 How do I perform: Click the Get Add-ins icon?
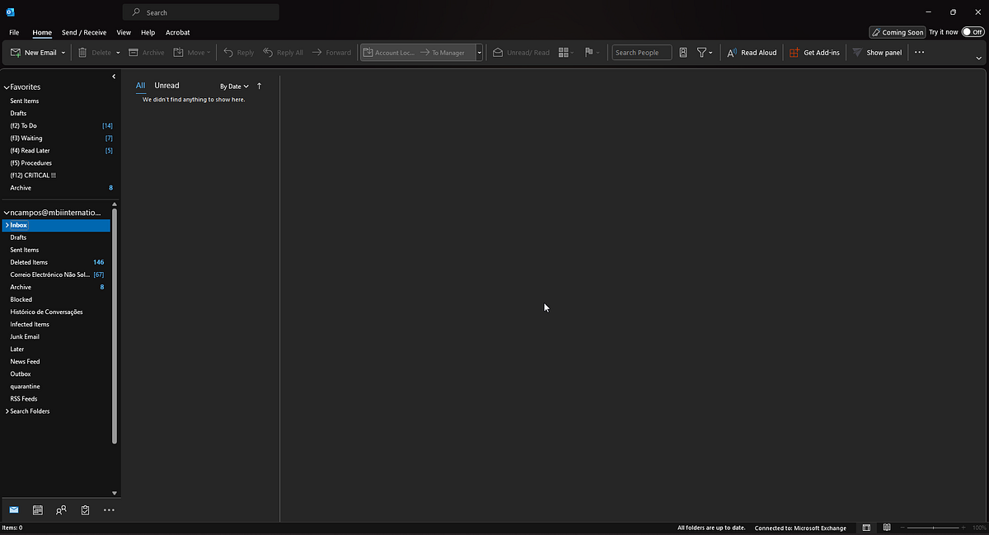[814, 52]
